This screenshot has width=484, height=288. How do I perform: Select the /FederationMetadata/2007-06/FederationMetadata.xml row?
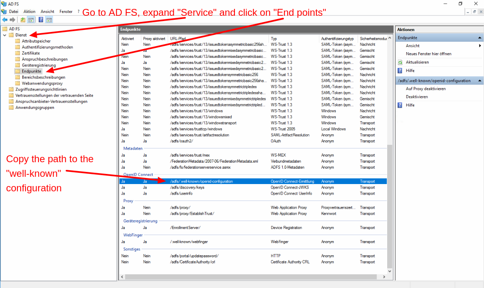(253, 161)
